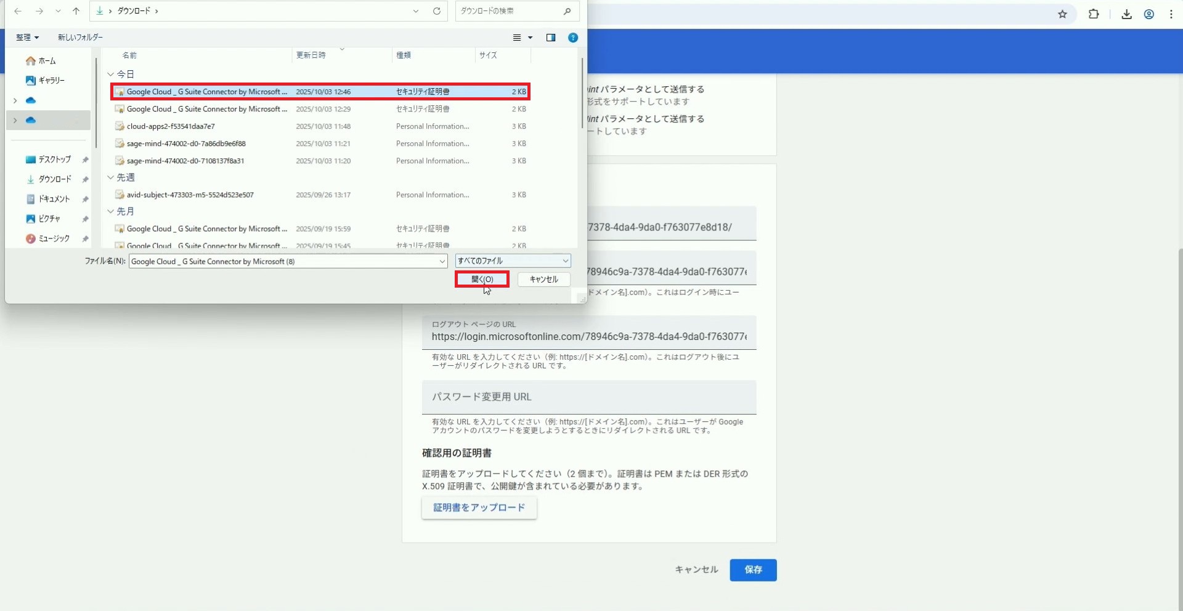
Task: Open the Chrome three-dot menu
Action: [1171, 14]
